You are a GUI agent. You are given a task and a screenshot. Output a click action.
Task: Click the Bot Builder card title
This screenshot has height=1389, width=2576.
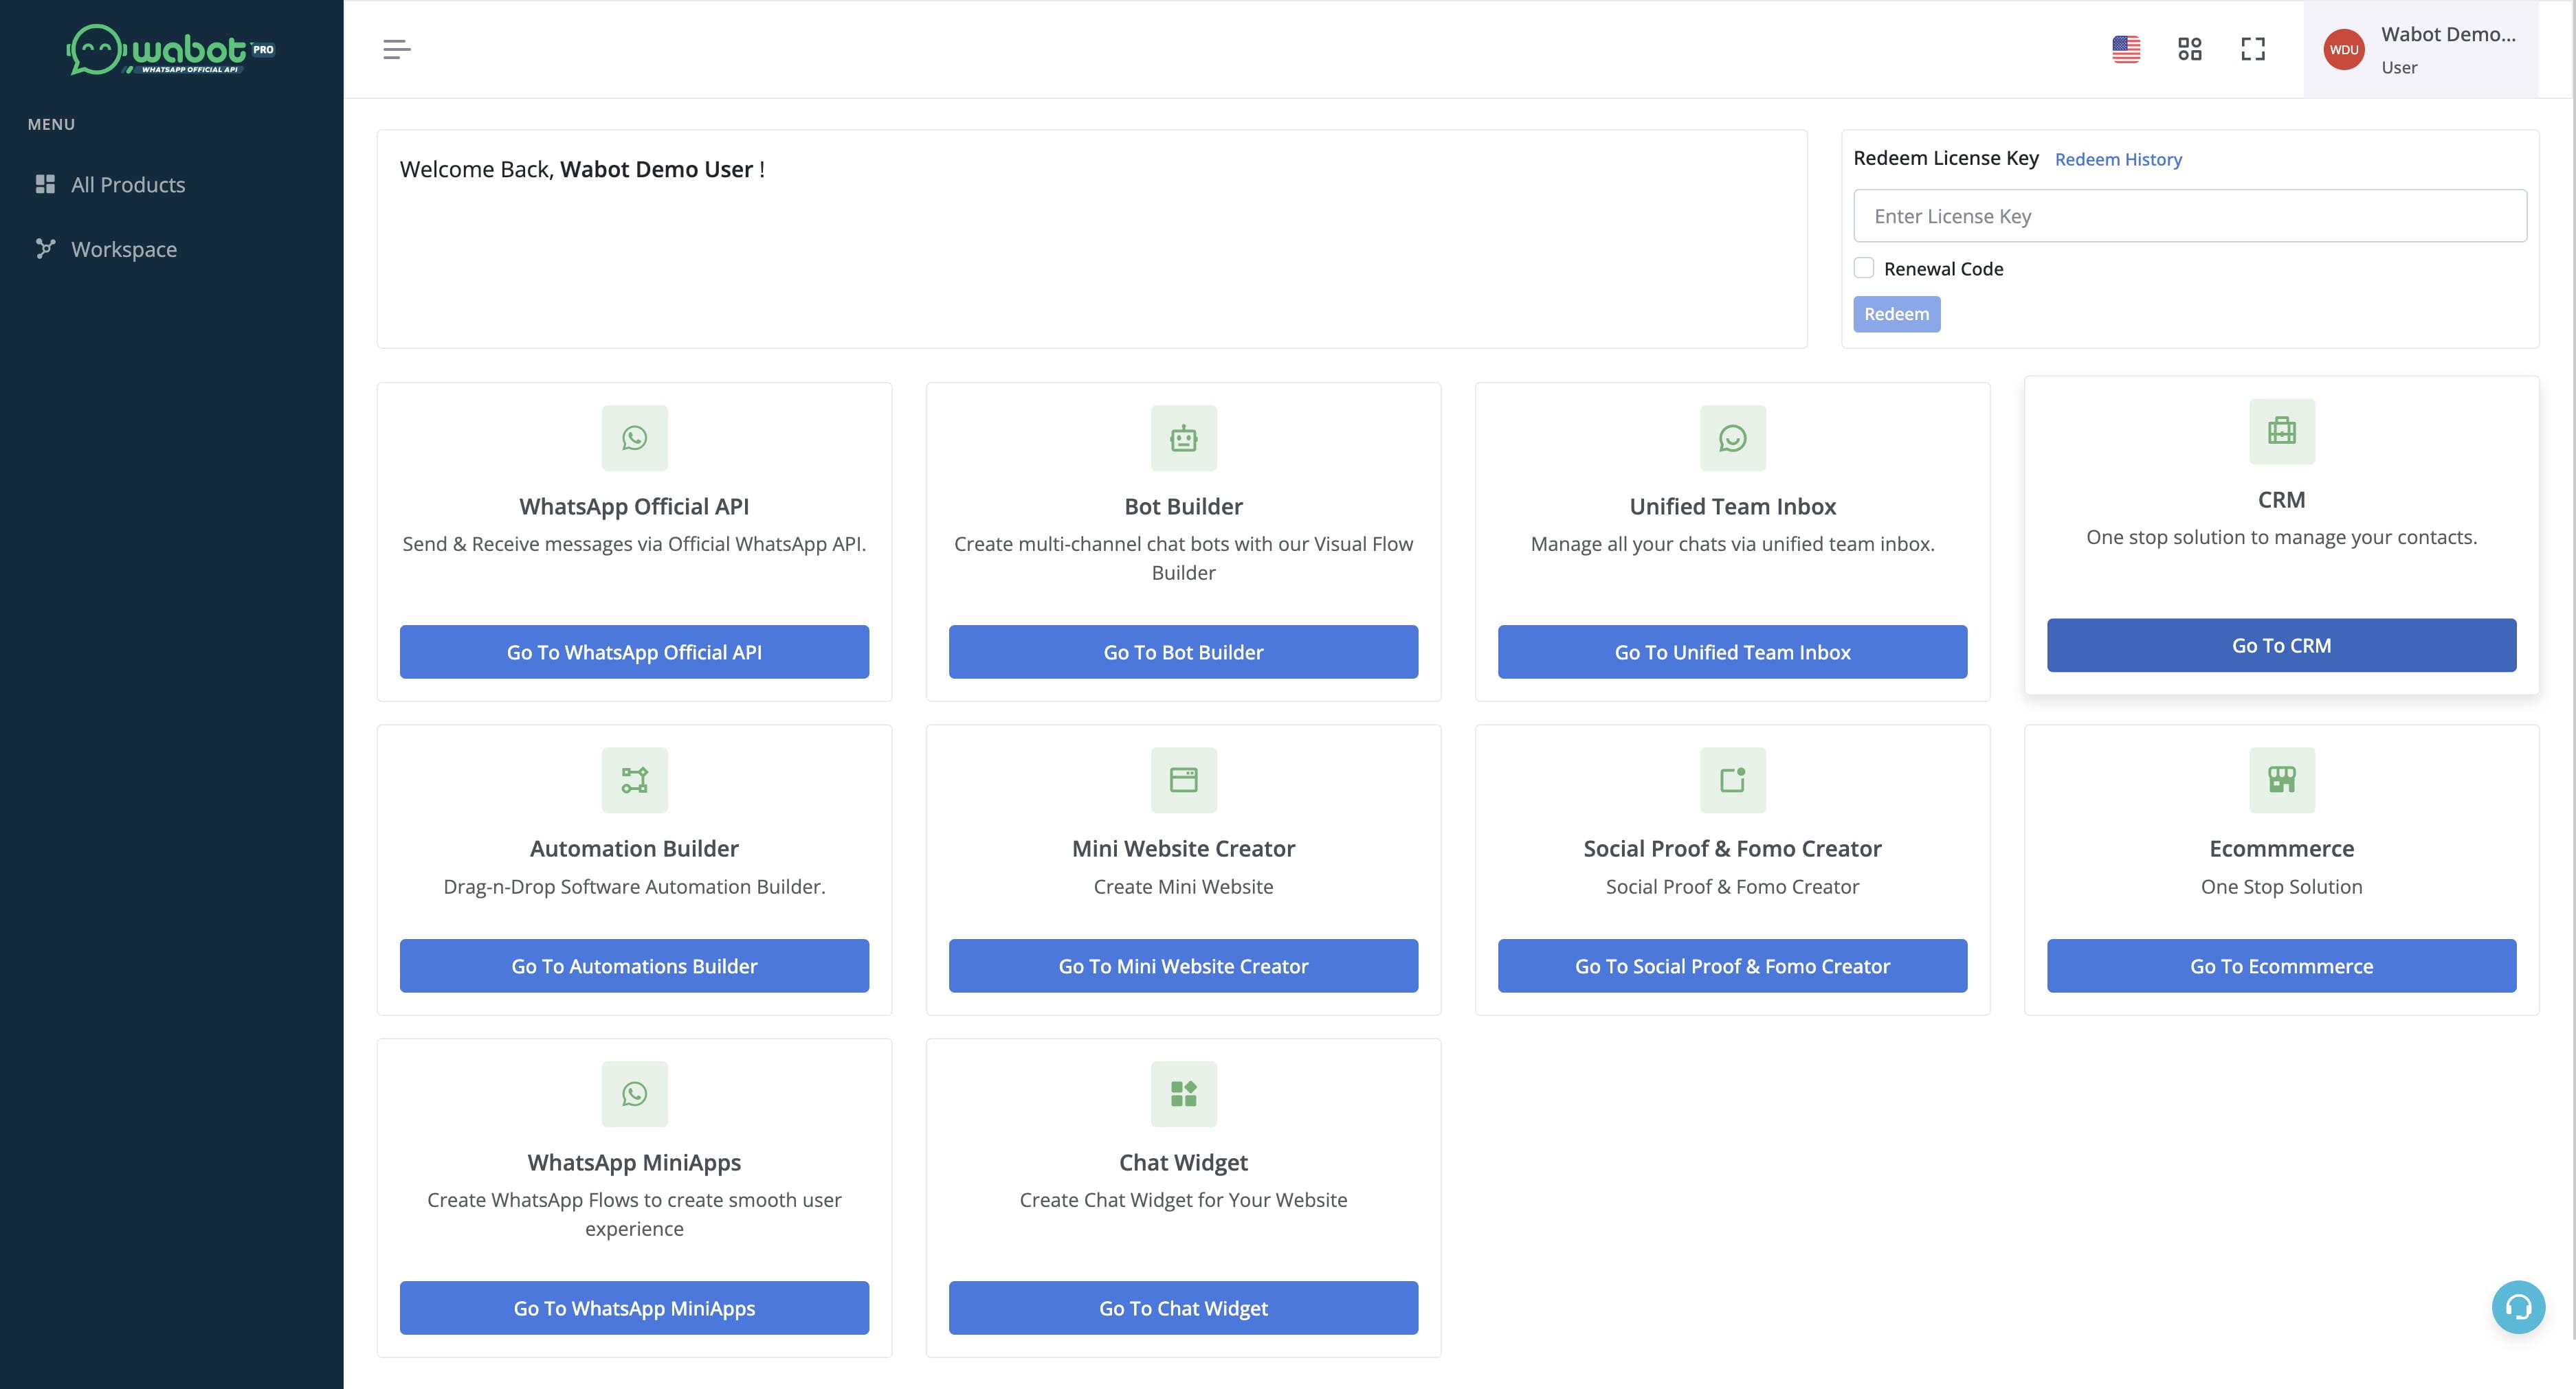[x=1183, y=507]
